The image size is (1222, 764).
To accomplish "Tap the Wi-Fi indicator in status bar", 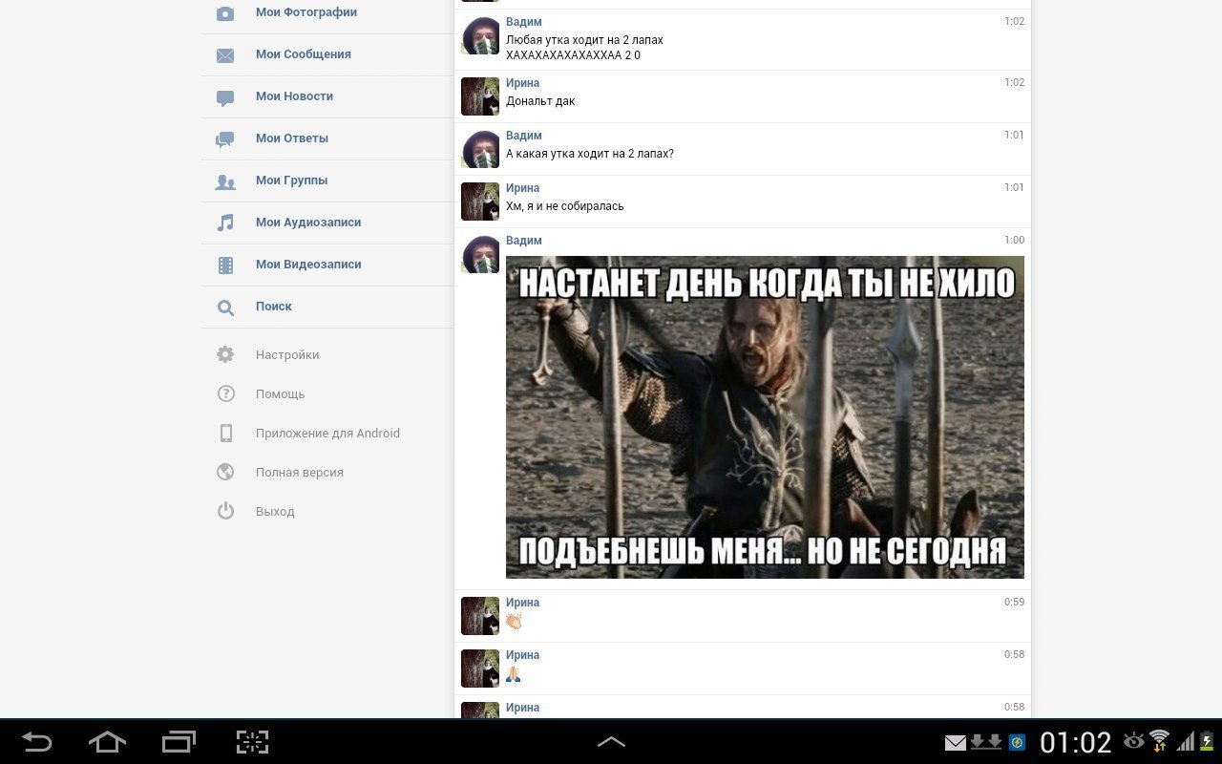I will 1159,741.
